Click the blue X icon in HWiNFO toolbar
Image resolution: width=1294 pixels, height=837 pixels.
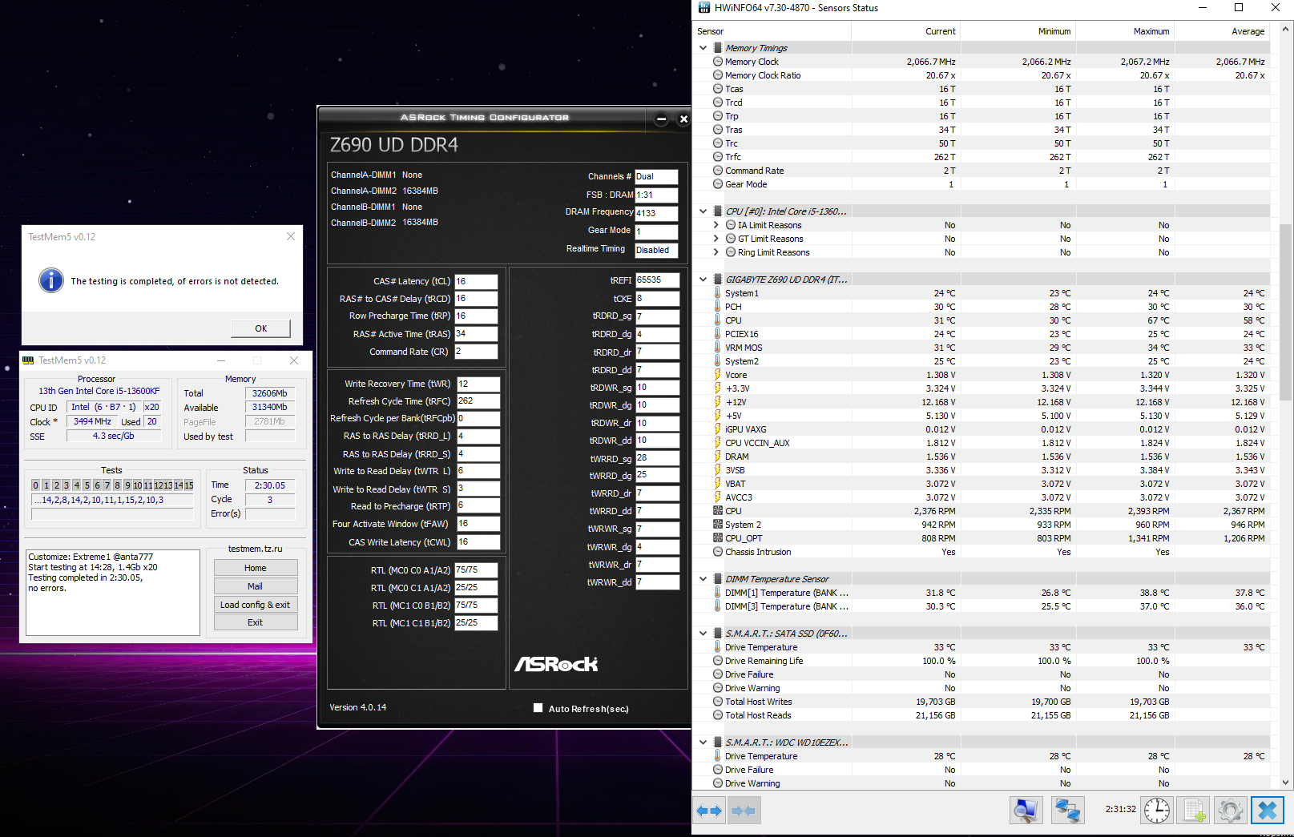[1268, 811]
